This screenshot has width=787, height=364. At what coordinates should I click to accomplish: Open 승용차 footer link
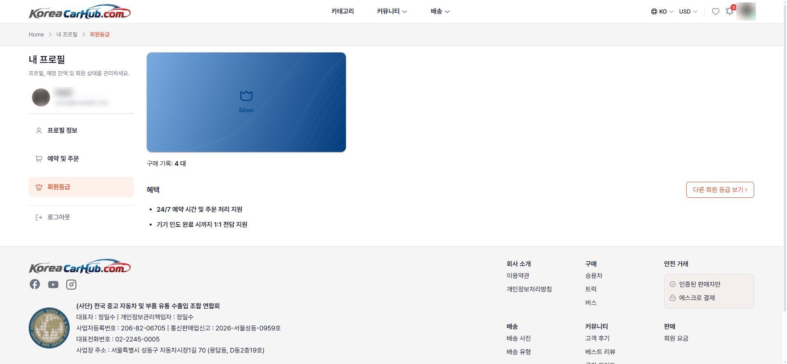(594, 276)
